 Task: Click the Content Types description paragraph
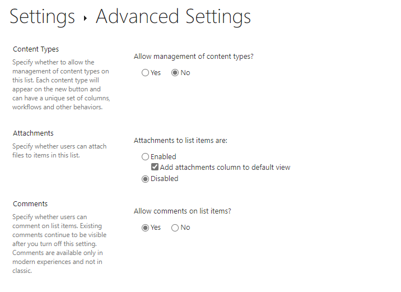(x=61, y=85)
